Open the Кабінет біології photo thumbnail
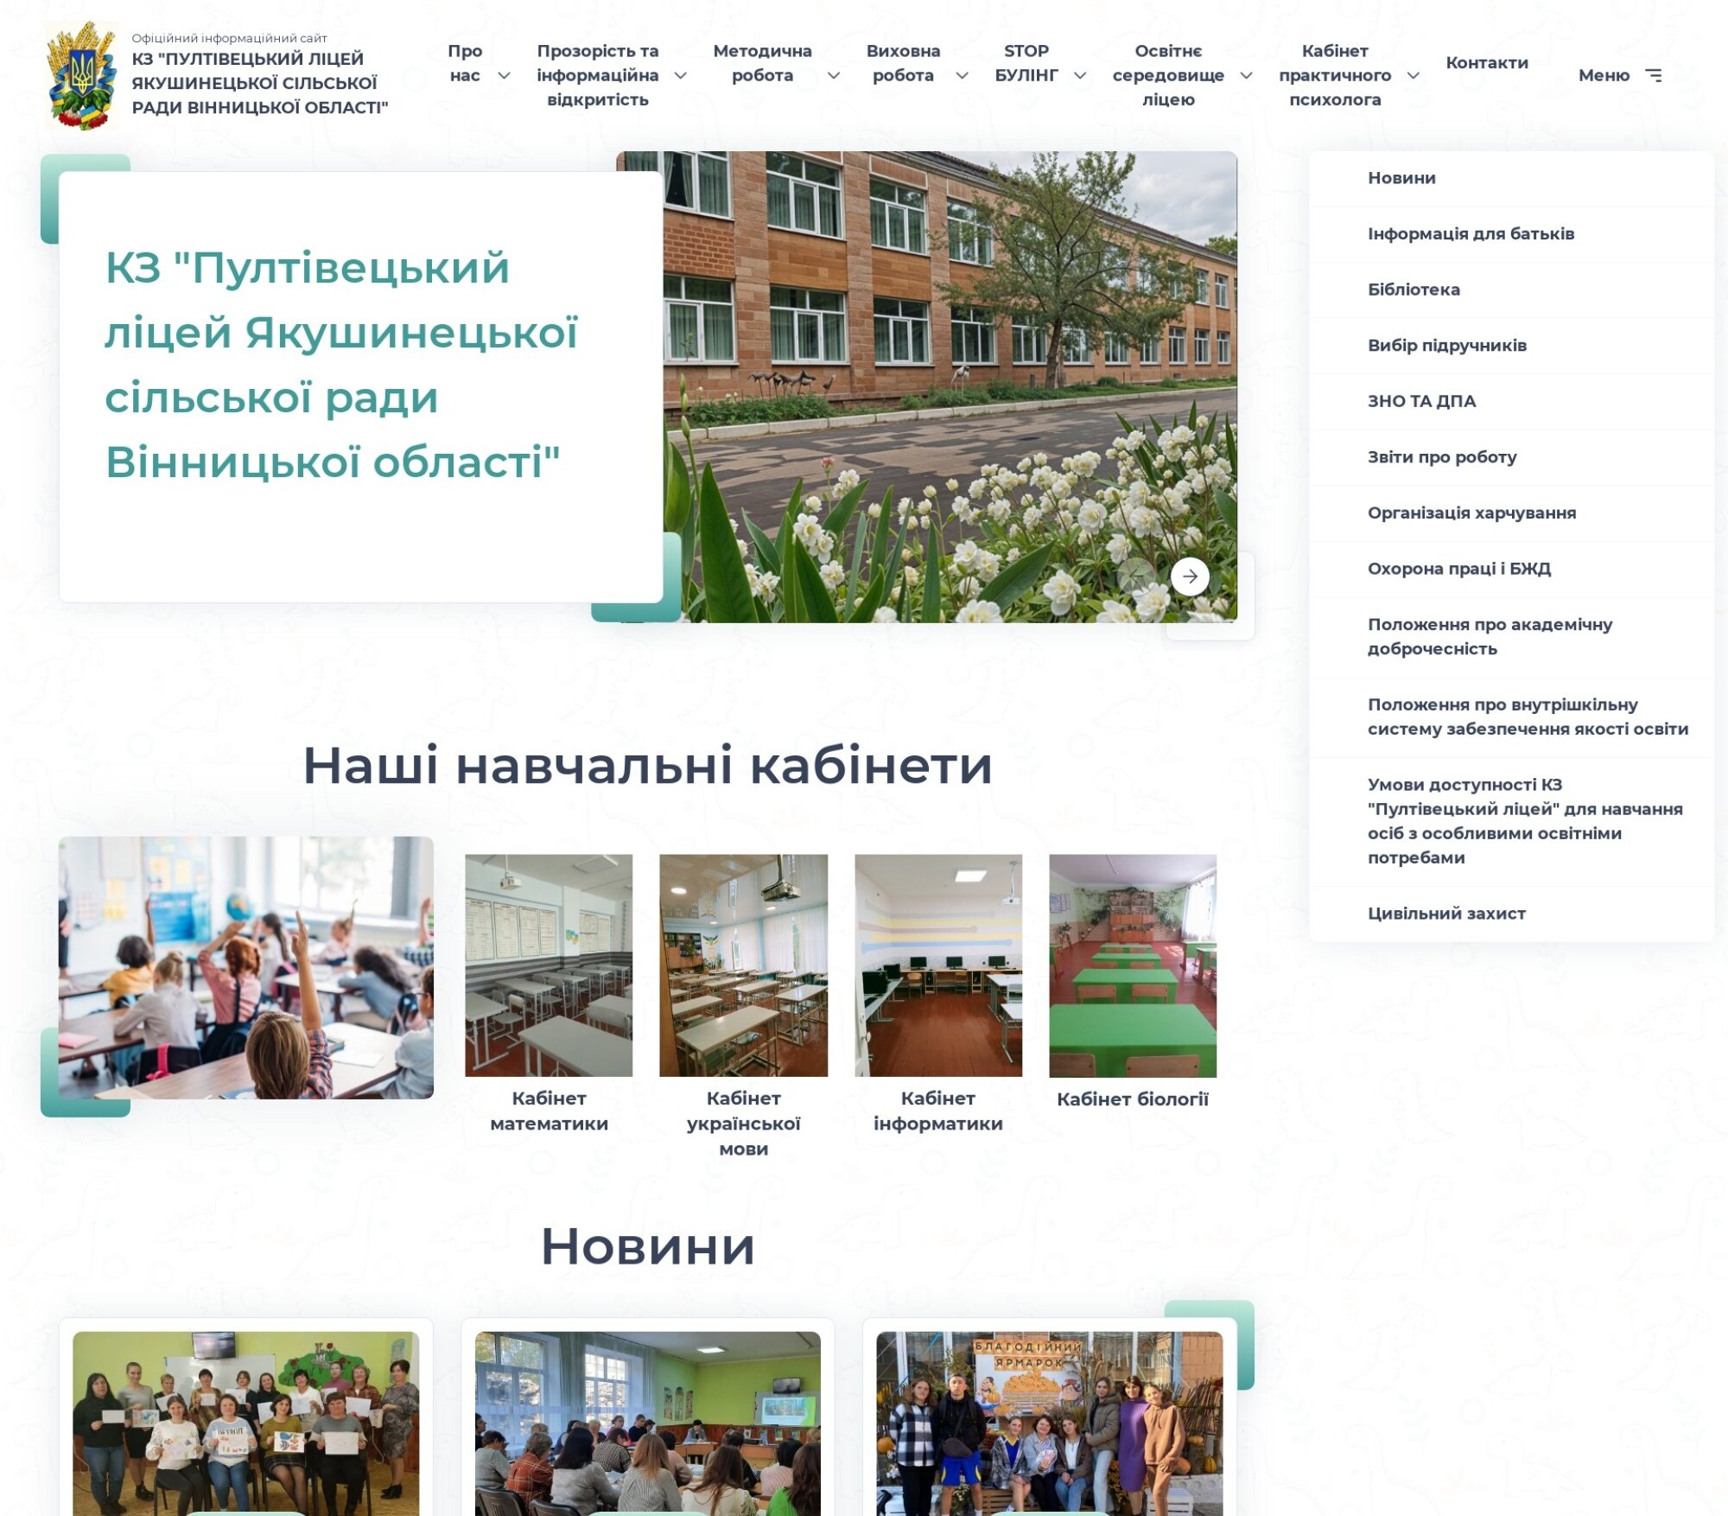This screenshot has height=1516, width=1728. (x=1132, y=965)
